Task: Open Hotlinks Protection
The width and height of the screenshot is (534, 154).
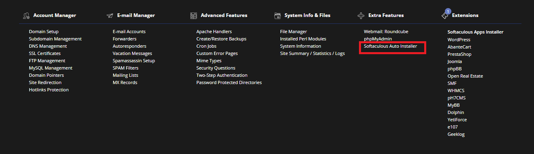Action: point(49,90)
